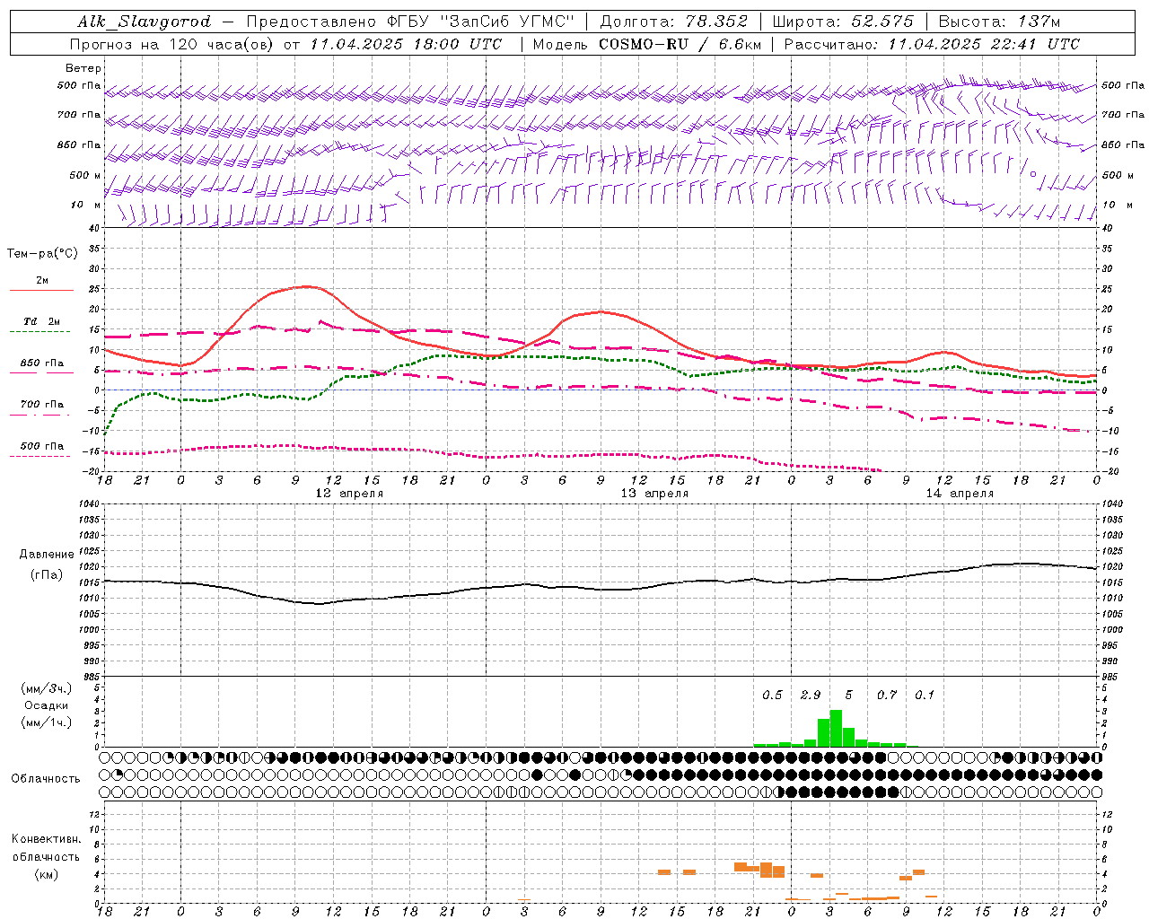Image resolution: width=1149 pixels, height=919 pixels.
Task: Click the Облачность cloud cover label
Action: click(x=46, y=779)
